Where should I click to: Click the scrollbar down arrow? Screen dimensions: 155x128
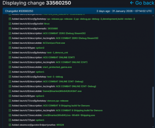point(153,127)
